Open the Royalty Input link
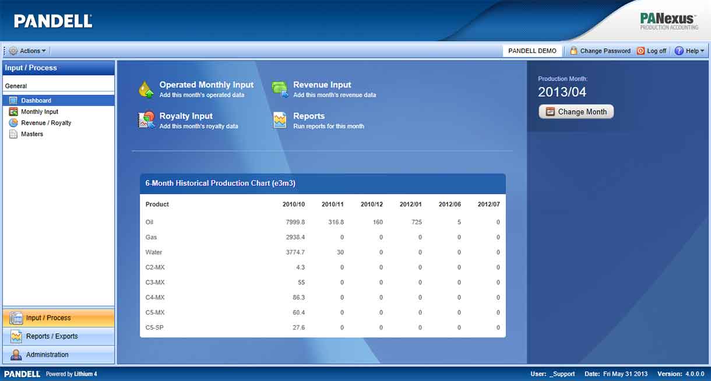Viewport: 711px width, 381px height. click(186, 116)
